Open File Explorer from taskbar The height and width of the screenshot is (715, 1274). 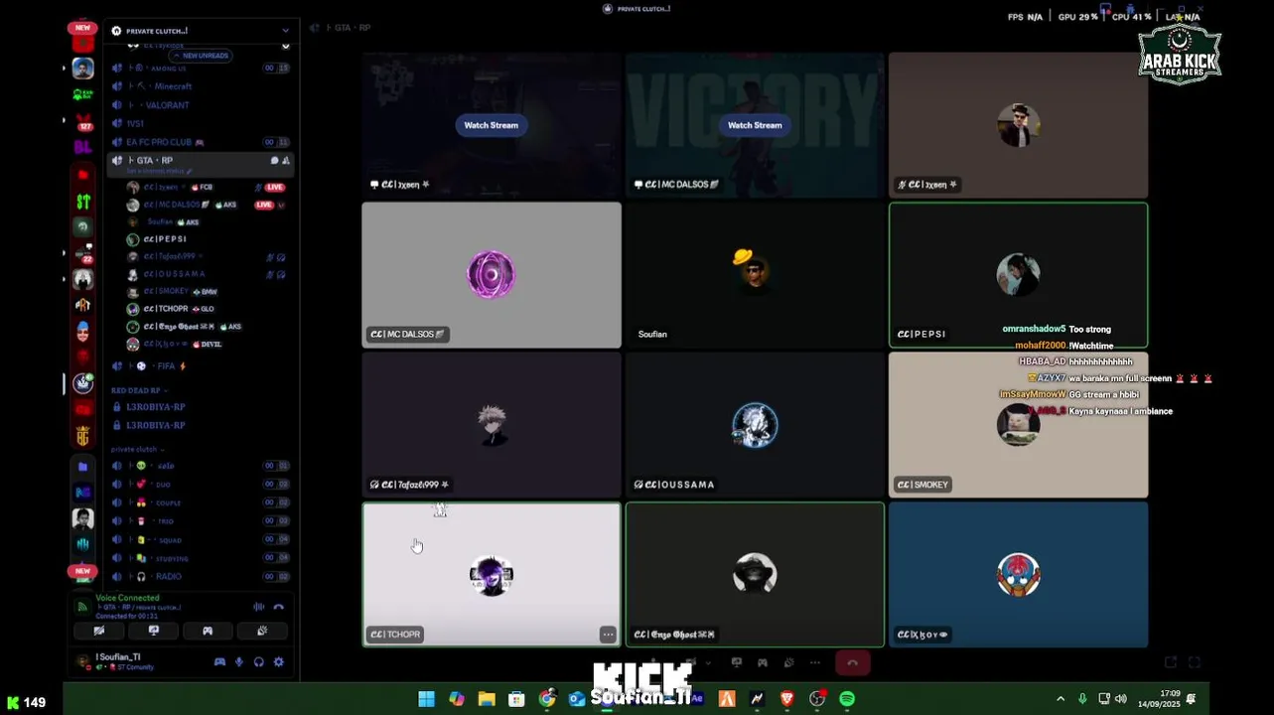click(487, 699)
